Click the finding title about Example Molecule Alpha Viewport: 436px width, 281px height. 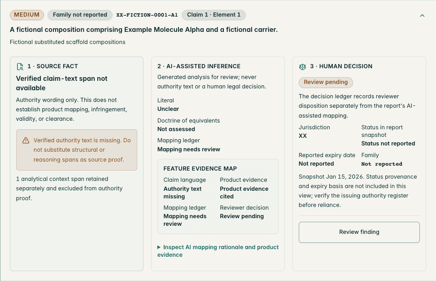pos(144,30)
